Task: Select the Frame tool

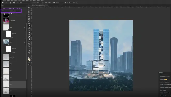Action: coord(29,19)
